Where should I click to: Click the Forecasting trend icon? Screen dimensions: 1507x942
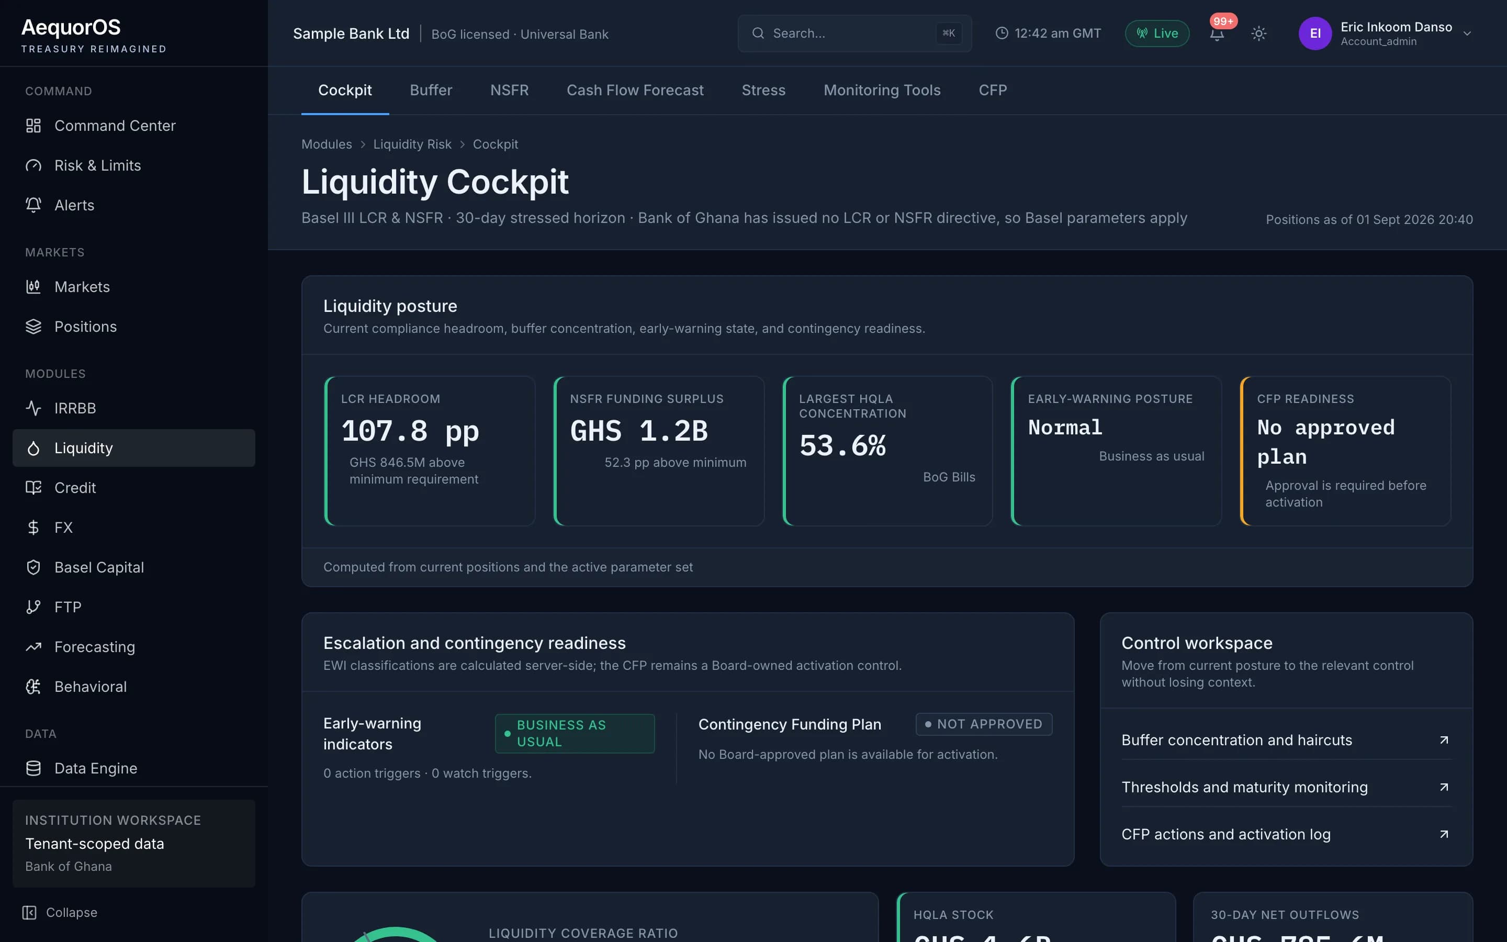tap(33, 647)
